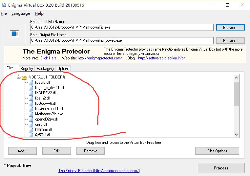Click the file icon beside libssh2.dll
Image resolution: width=250 pixels, height=176 pixels.
point(31,98)
